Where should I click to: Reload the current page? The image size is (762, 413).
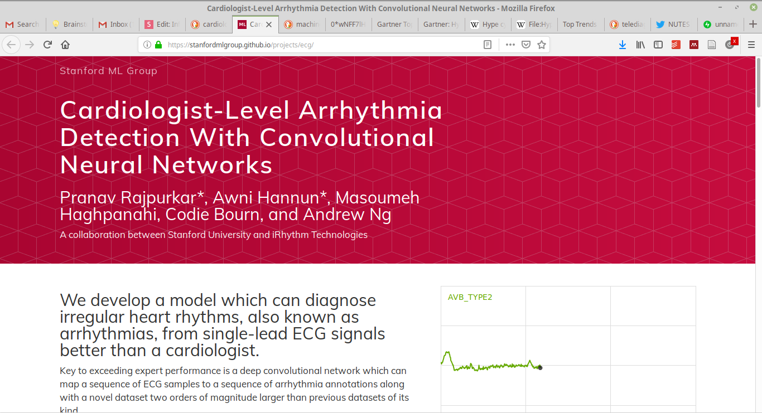point(47,45)
